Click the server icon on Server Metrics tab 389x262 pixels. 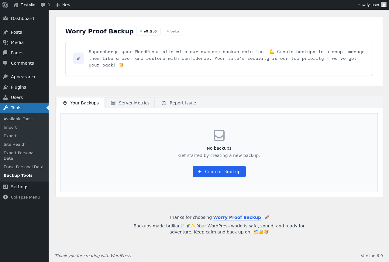click(113, 103)
